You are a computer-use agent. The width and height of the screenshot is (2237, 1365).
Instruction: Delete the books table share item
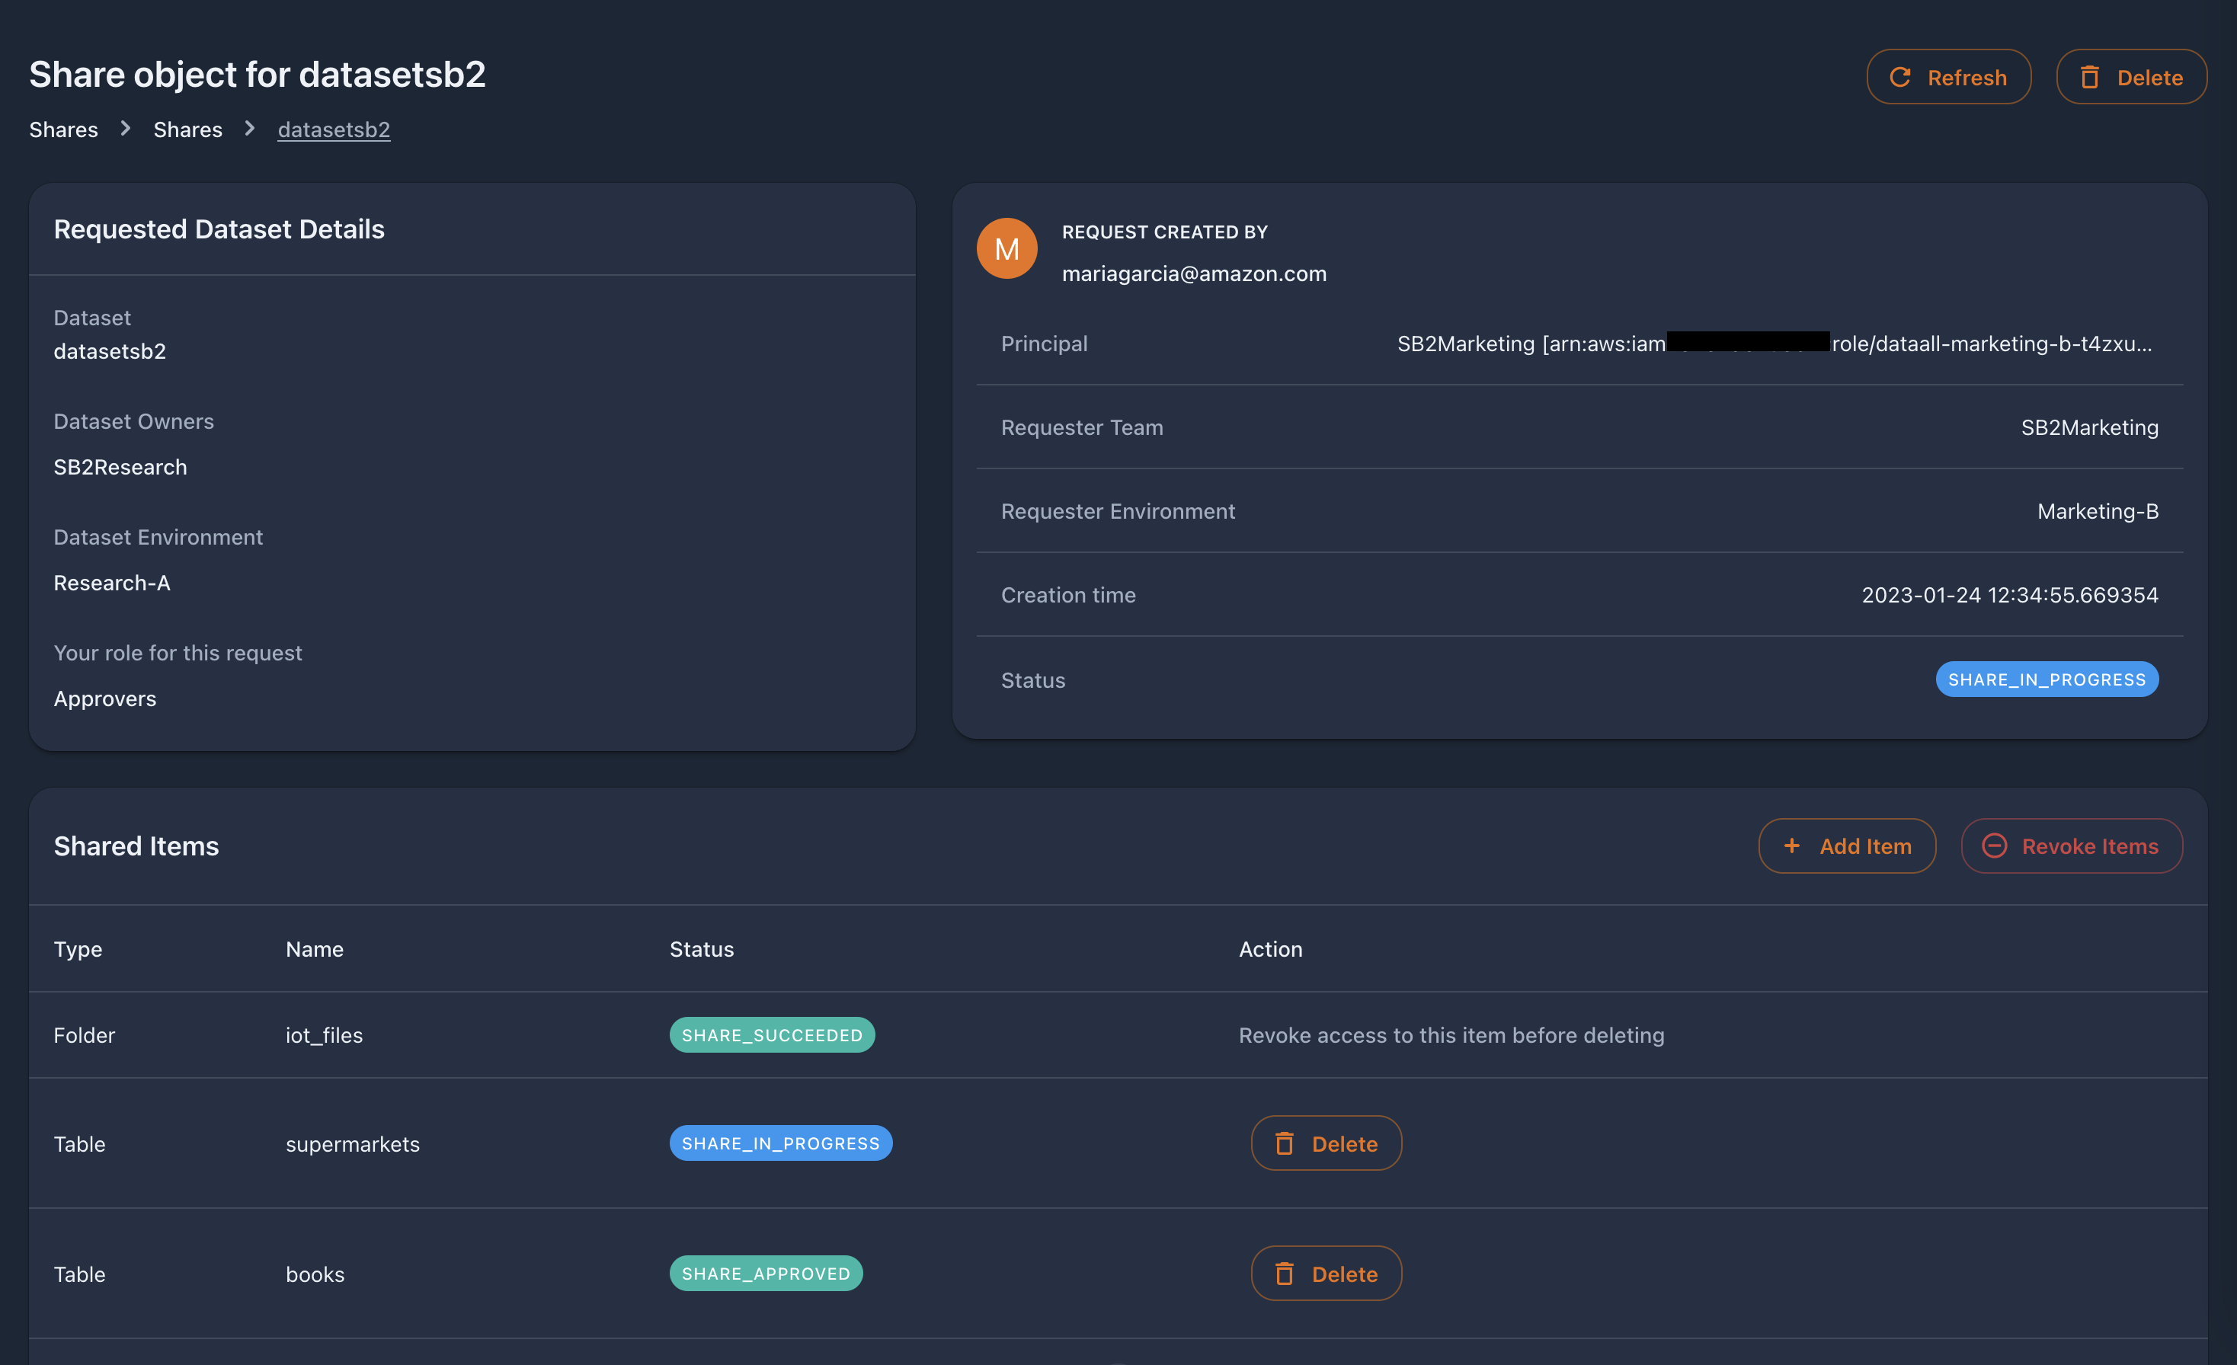click(1327, 1274)
